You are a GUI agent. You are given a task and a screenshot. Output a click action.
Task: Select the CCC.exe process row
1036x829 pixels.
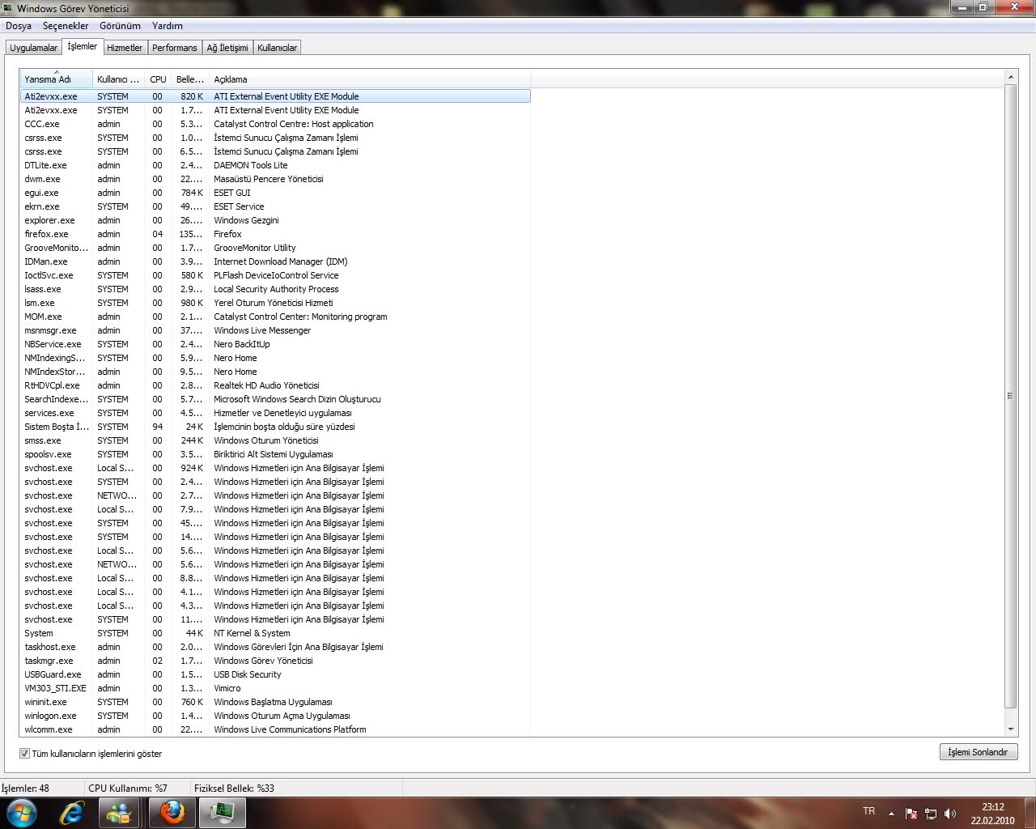point(275,124)
